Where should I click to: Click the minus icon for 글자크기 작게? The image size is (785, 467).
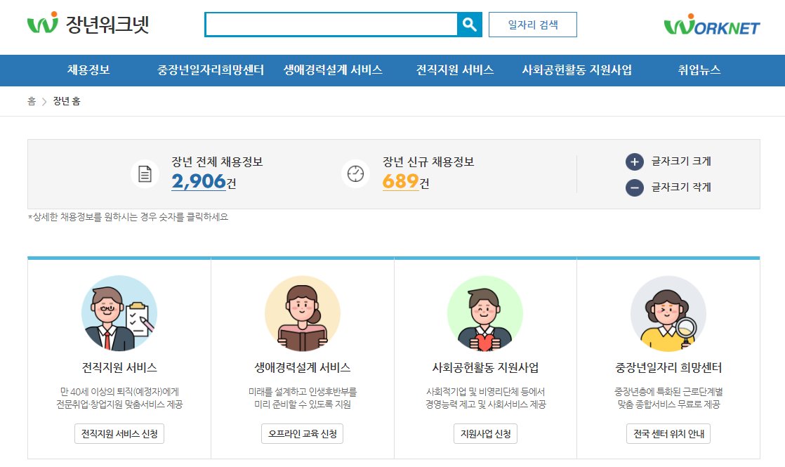click(634, 188)
